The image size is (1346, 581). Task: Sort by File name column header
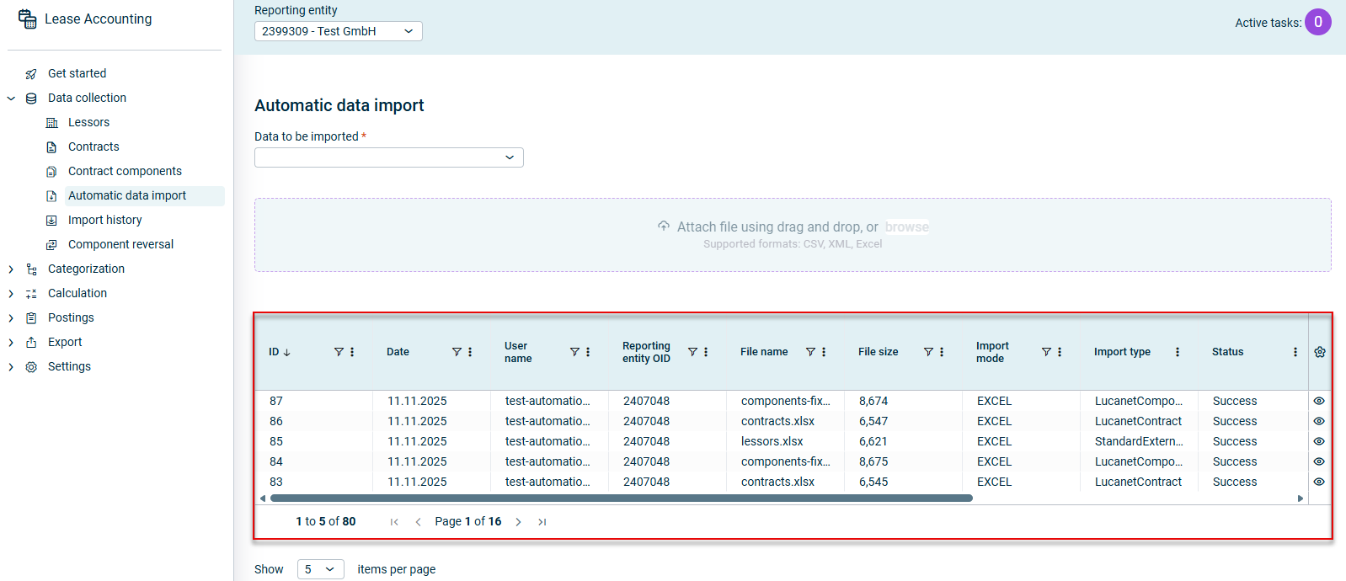click(x=764, y=352)
